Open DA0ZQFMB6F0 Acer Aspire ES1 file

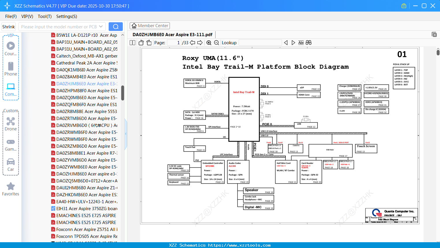point(87,105)
